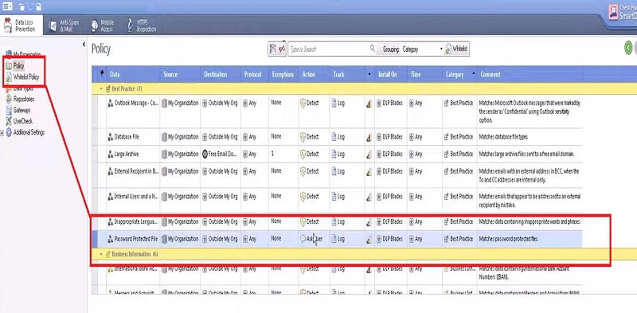Open the Data Loss Prevention tab icon

coord(7,25)
